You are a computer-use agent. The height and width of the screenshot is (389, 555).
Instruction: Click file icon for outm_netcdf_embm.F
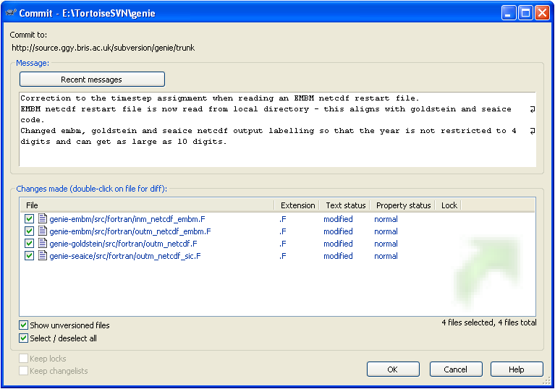coord(42,231)
